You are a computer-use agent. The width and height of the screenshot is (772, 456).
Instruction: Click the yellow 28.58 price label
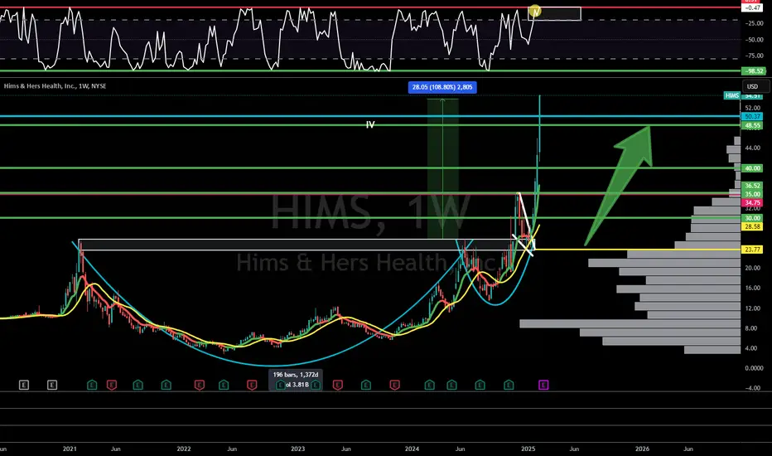(752, 227)
